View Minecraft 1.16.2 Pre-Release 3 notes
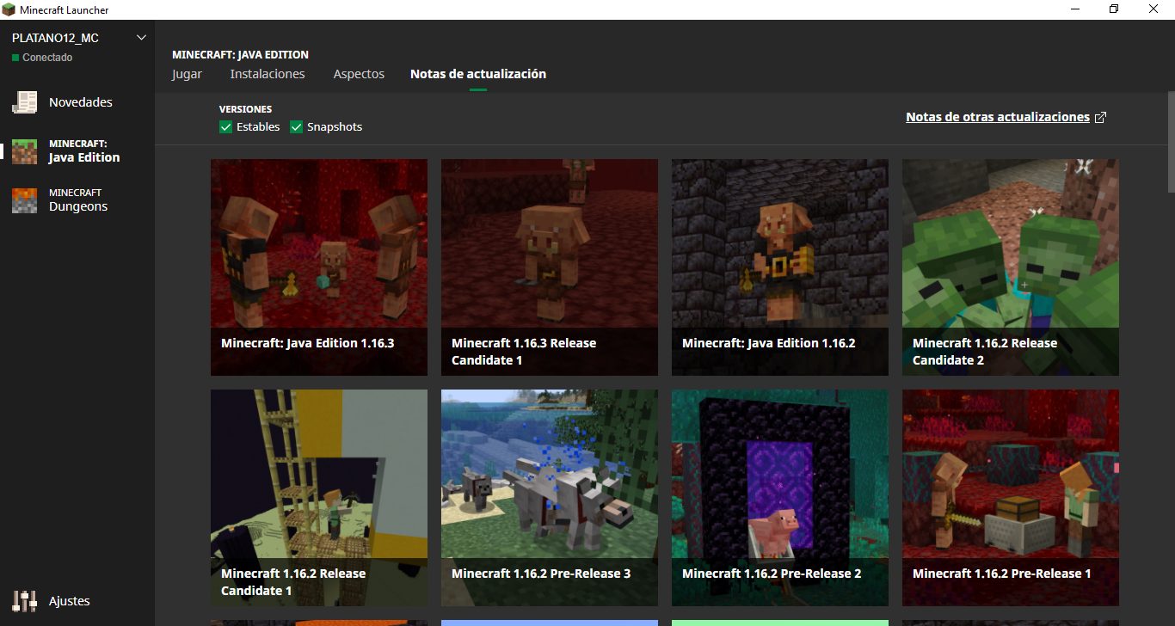This screenshot has height=626, width=1175. coord(550,498)
